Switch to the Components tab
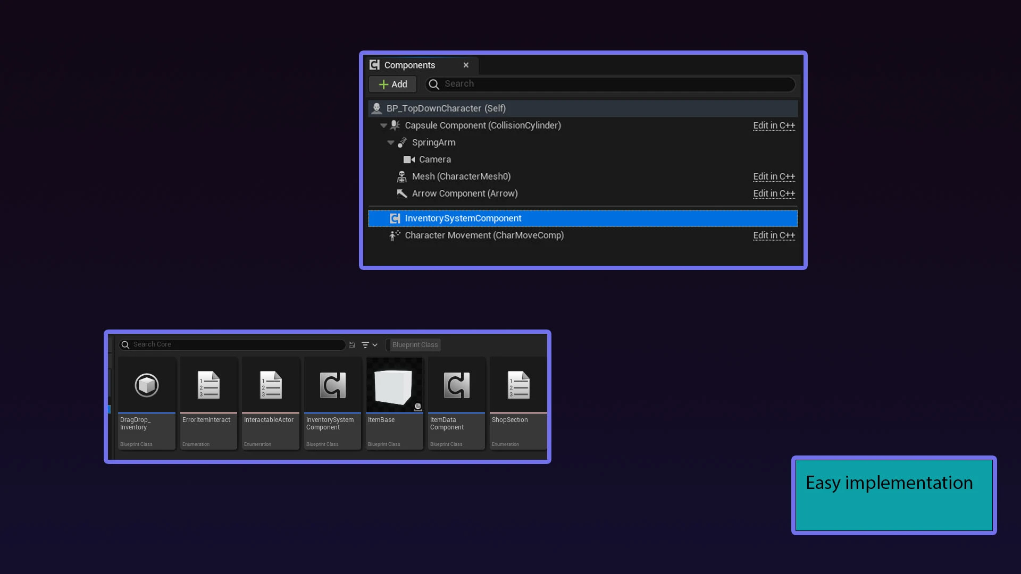1021x574 pixels. tap(410, 65)
